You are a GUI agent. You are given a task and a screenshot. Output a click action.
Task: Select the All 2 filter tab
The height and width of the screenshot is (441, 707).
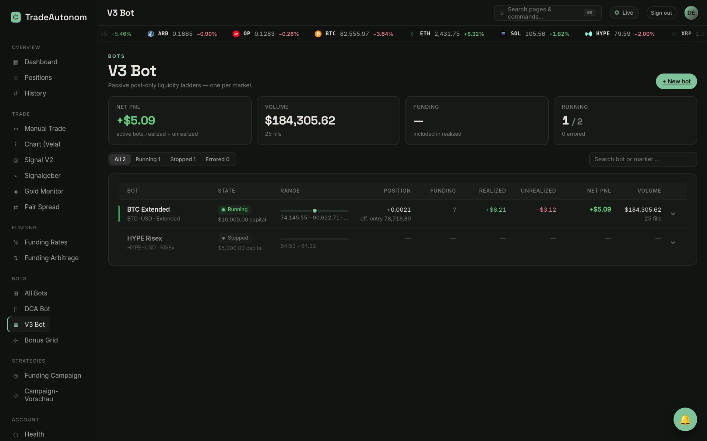pos(120,159)
